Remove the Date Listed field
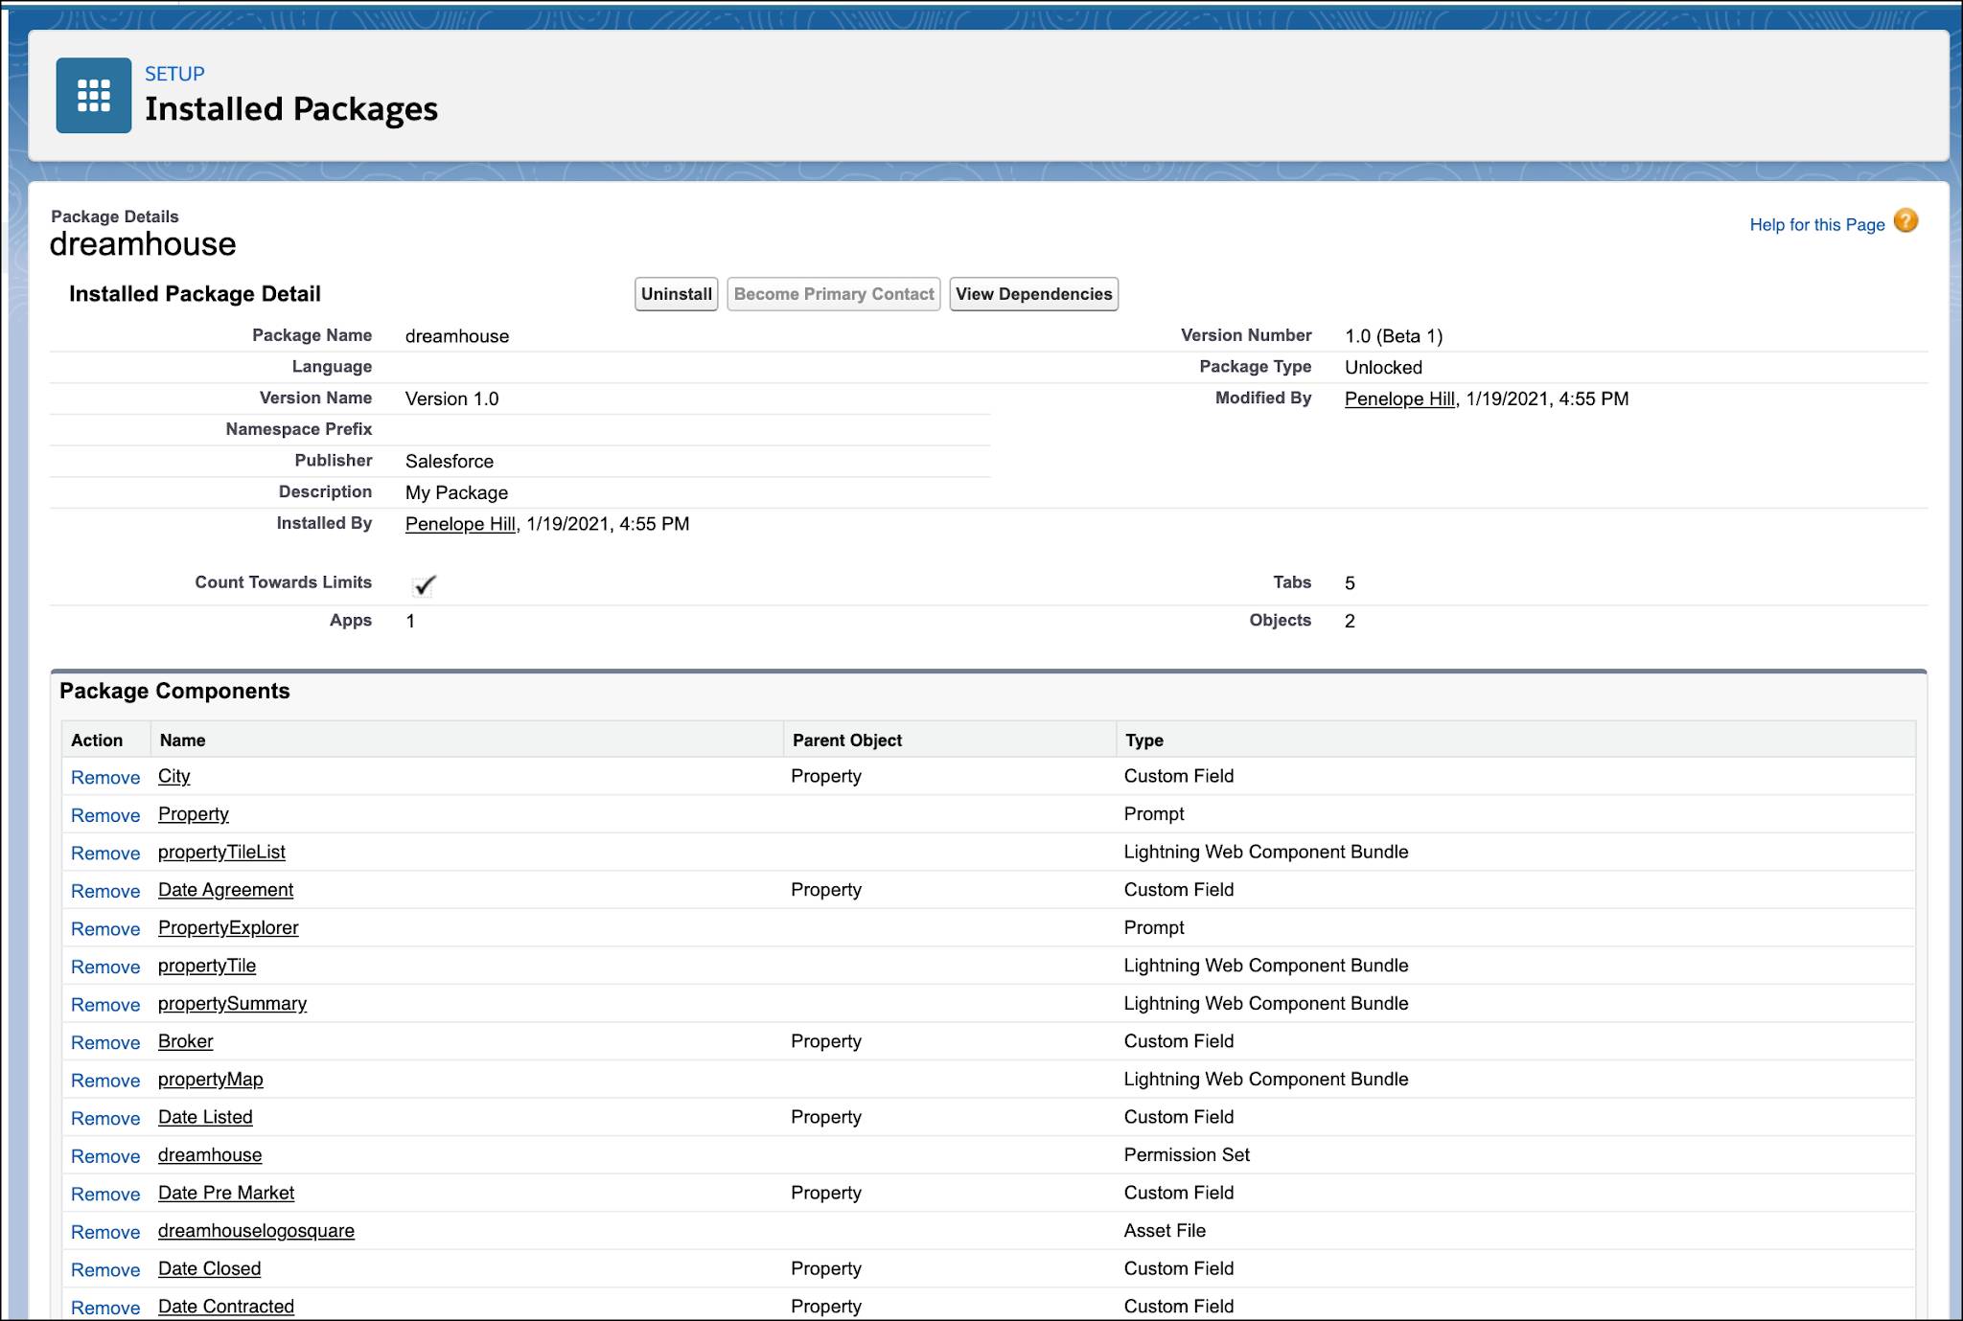The image size is (1963, 1321). tap(105, 1119)
